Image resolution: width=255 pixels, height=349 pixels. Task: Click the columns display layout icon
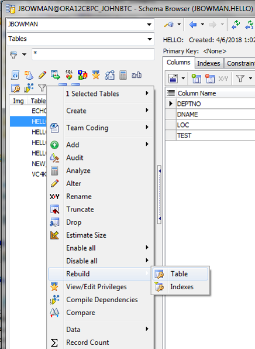pyautogui.click(x=173, y=78)
